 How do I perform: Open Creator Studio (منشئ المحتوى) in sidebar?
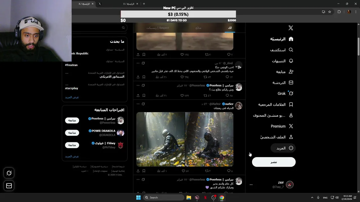[x=273, y=115]
